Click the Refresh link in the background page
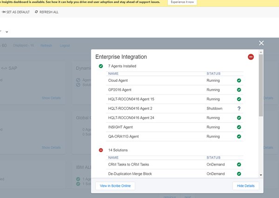 (x=46, y=46)
